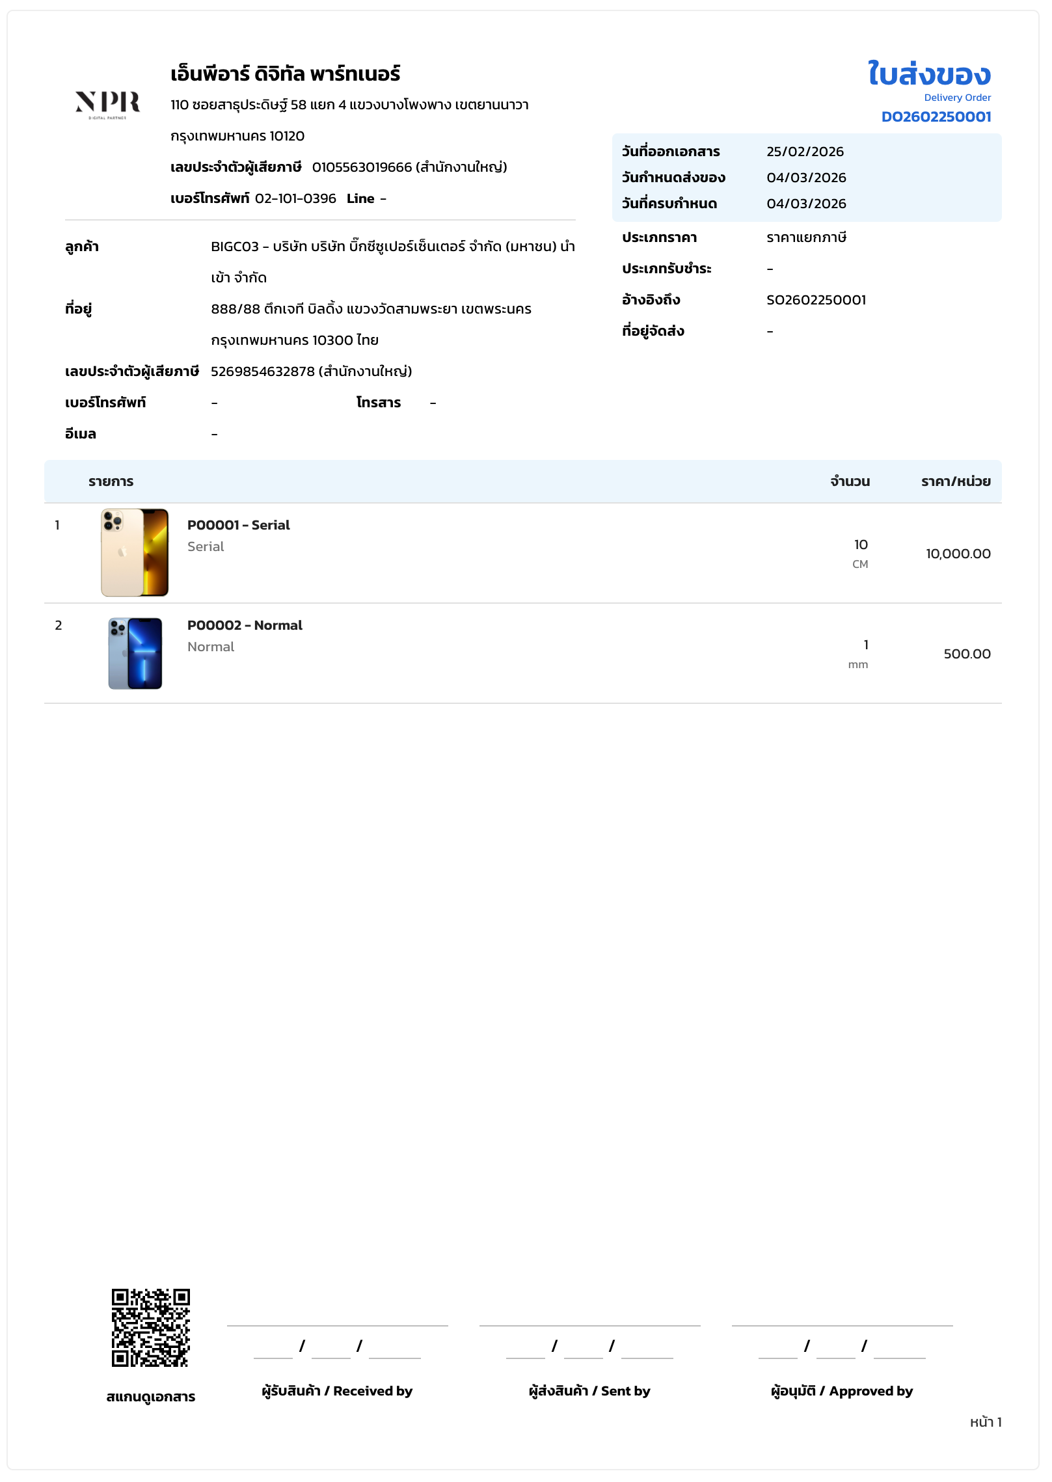Viewport: 1052px width, 1482px height.
Task: Click the QR code for scanning the document
Action: pyautogui.click(x=150, y=1327)
